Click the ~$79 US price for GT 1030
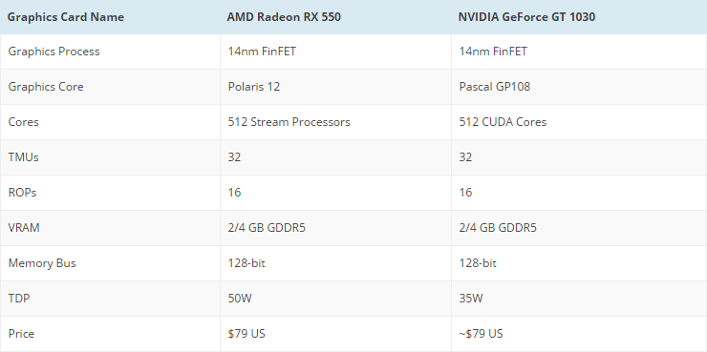Image resolution: width=707 pixels, height=352 pixels. pyautogui.click(x=481, y=334)
